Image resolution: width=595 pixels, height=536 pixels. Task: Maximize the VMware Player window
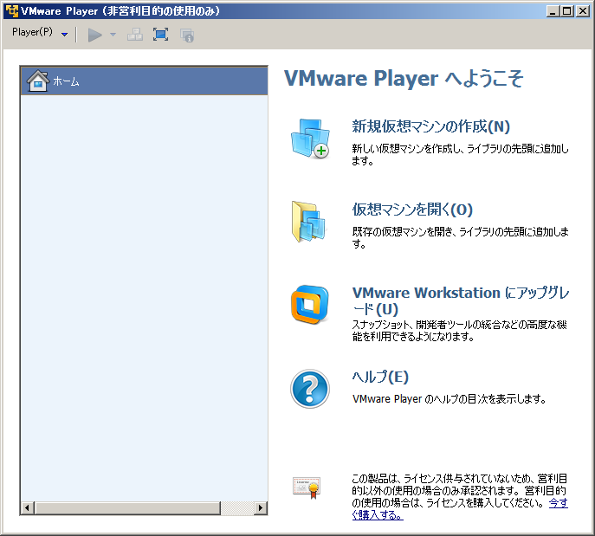[567, 11]
